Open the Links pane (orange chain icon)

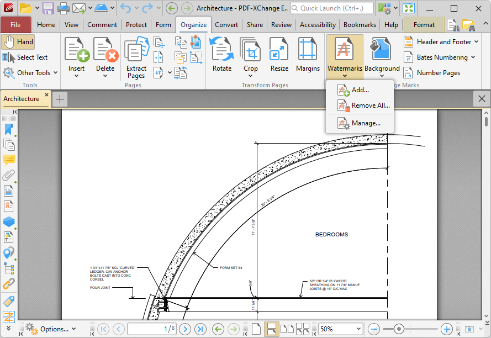[9, 283]
